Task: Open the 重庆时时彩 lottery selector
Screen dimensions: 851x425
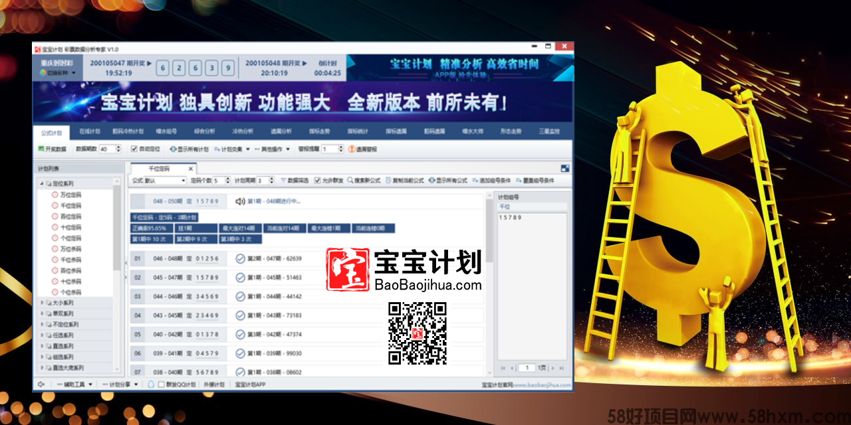Action: click(x=57, y=68)
